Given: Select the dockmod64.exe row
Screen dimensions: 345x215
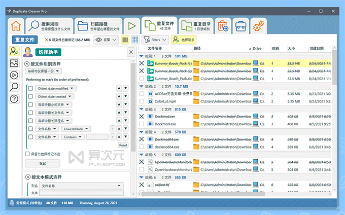Looking at the screenshot, I should coord(235,147).
